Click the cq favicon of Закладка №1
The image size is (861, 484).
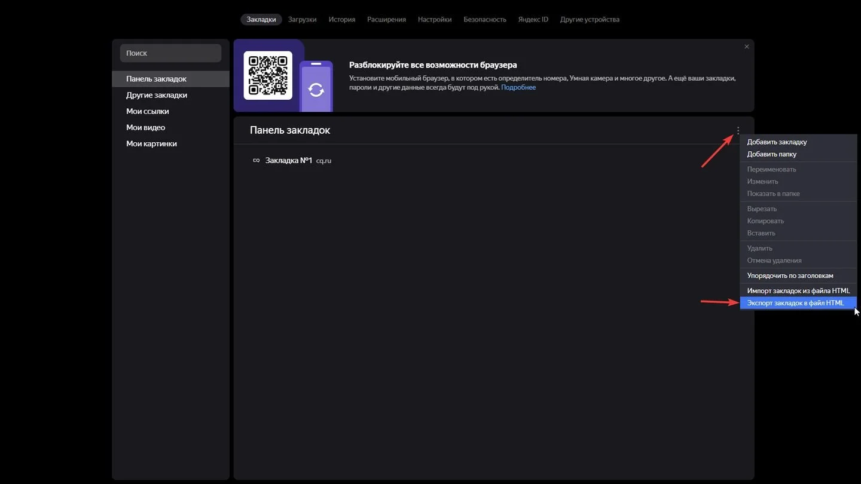coord(257,161)
